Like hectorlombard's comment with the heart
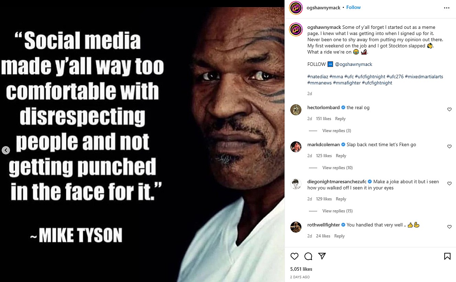Image resolution: width=456 pixels, height=282 pixels. tap(449, 109)
